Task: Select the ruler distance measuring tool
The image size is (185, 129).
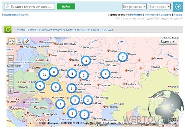Action: 27,41
